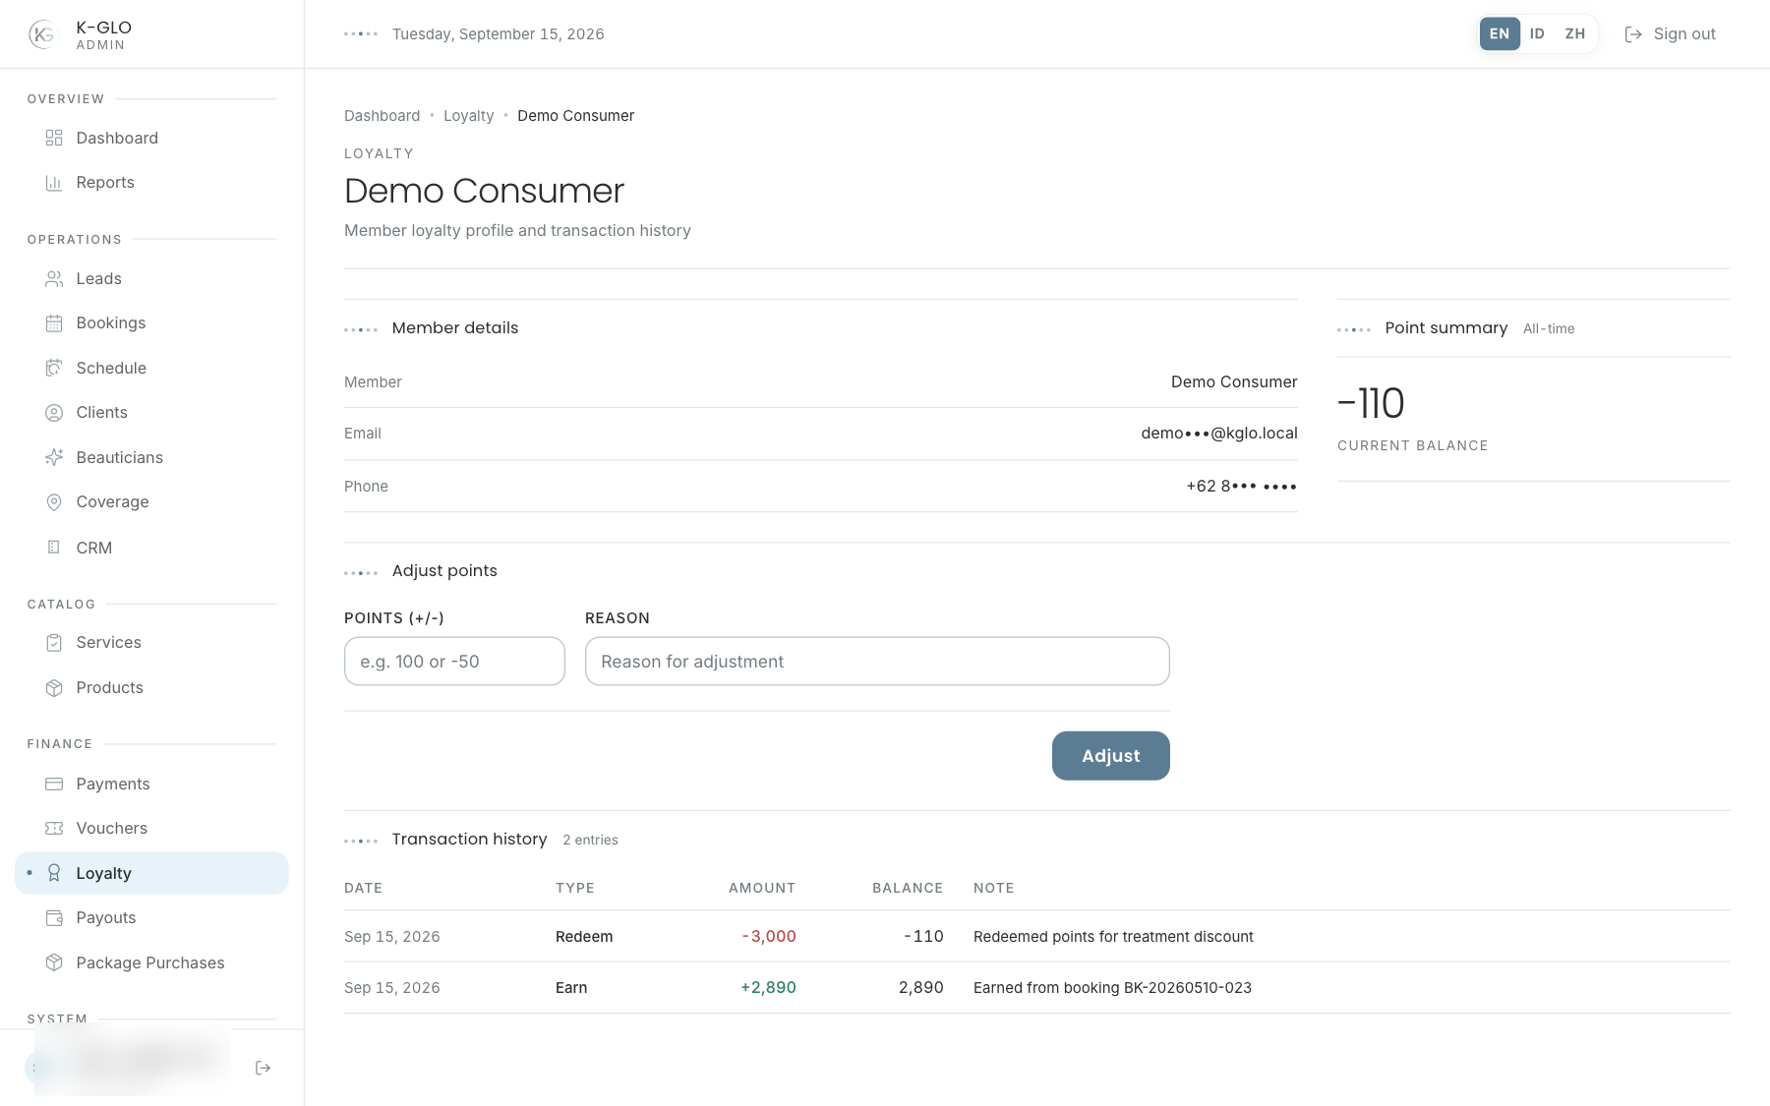Go to Dashboard breadcrumb link
The image size is (1770, 1106).
click(382, 116)
